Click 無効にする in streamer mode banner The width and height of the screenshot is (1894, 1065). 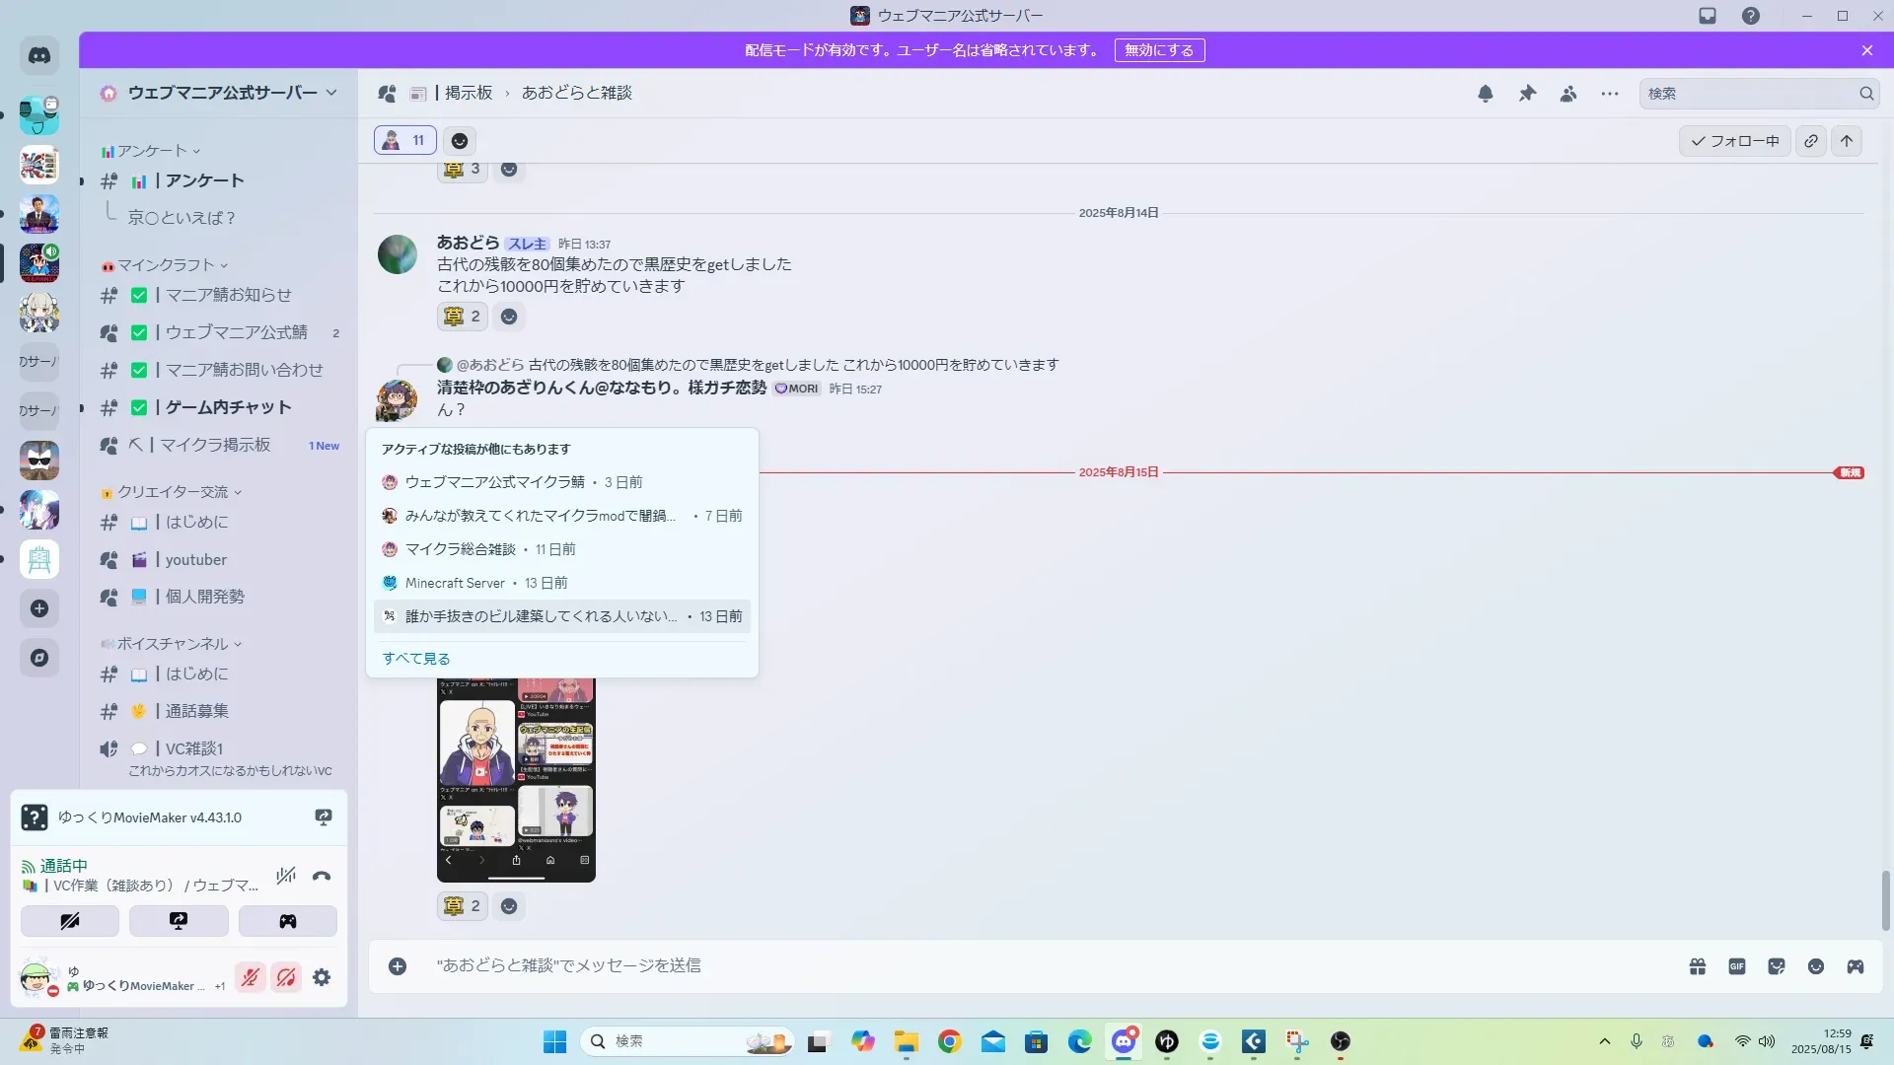[x=1159, y=50]
